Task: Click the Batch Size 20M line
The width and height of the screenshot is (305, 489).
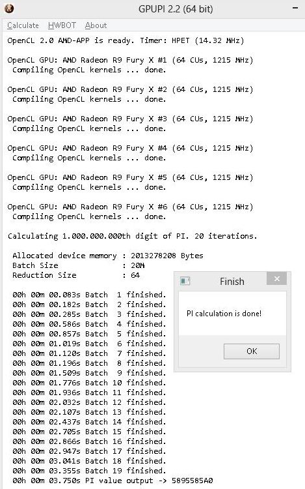Action: tap(79, 265)
